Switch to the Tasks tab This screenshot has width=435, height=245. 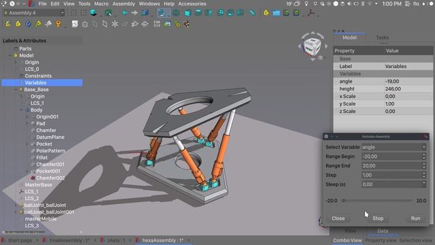point(382,37)
